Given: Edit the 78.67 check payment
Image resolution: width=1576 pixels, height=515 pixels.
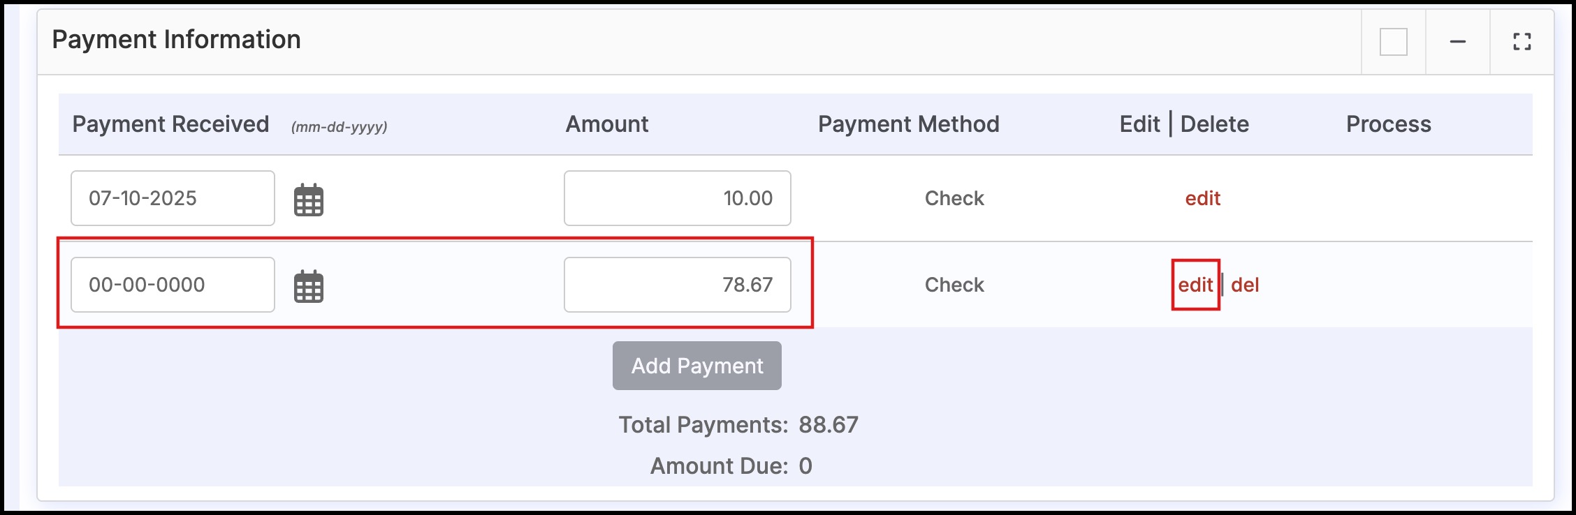Looking at the screenshot, I should (1195, 285).
